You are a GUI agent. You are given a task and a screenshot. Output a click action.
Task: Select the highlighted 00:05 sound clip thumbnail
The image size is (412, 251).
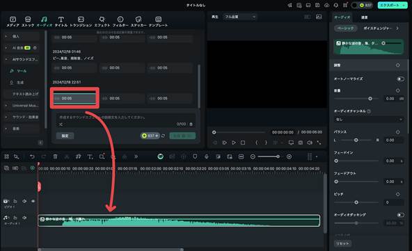(74, 98)
